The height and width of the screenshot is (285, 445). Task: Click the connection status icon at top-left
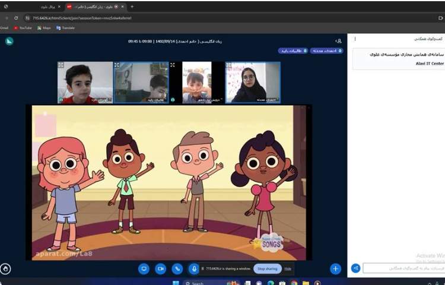(x=9, y=41)
